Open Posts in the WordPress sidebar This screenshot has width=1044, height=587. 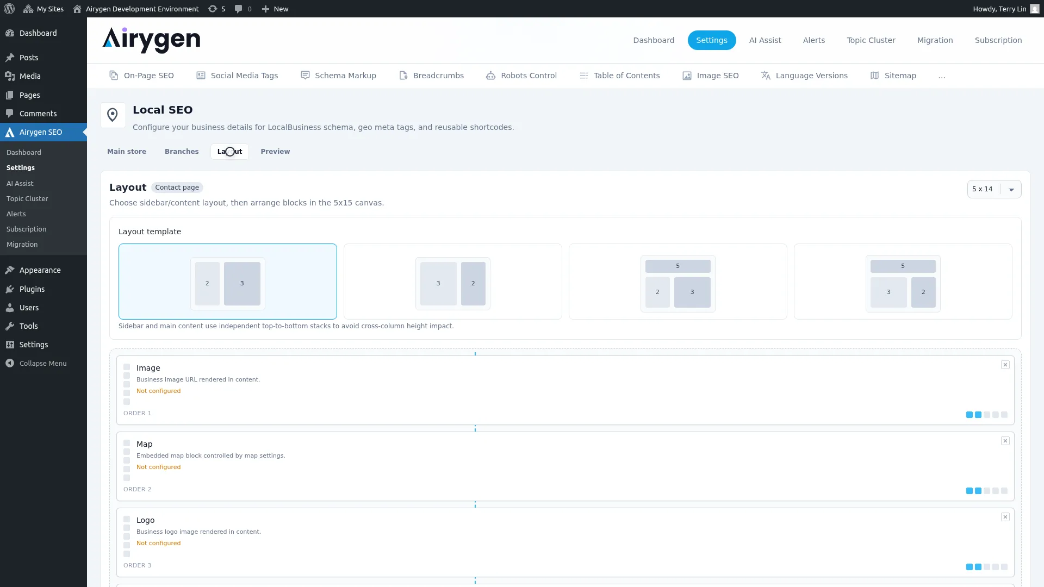tap(43, 58)
